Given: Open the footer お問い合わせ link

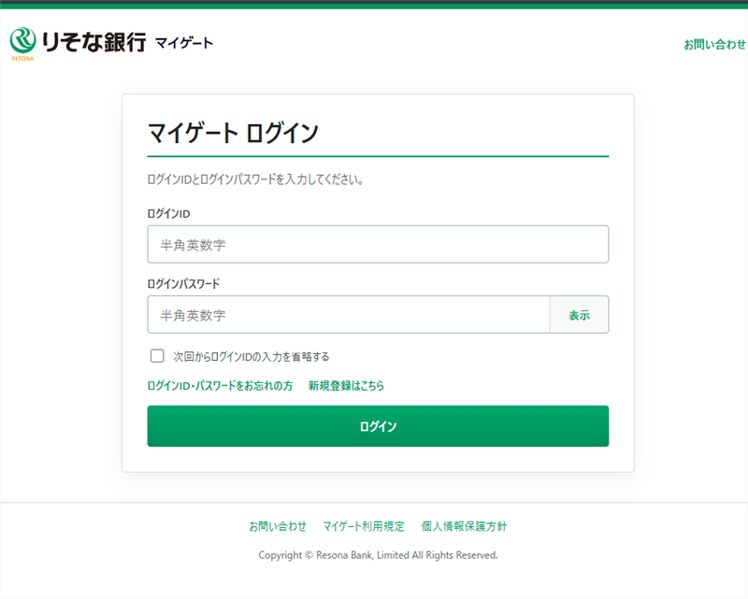Looking at the screenshot, I should (x=278, y=526).
